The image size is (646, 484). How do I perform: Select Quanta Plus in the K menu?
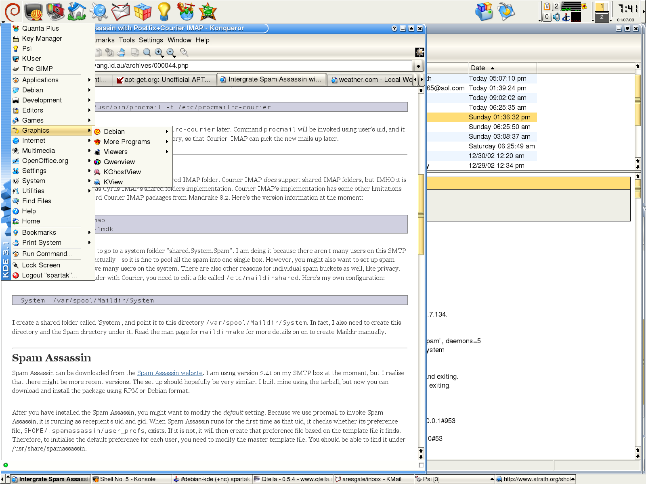point(52,28)
